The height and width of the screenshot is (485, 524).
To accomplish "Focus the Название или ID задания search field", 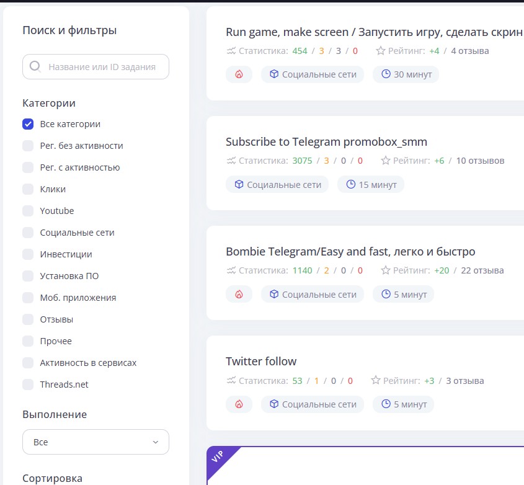I will click(102, 67).
